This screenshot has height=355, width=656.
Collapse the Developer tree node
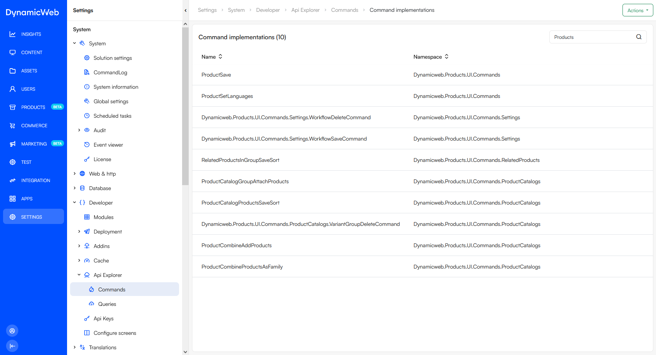[75, 203]
